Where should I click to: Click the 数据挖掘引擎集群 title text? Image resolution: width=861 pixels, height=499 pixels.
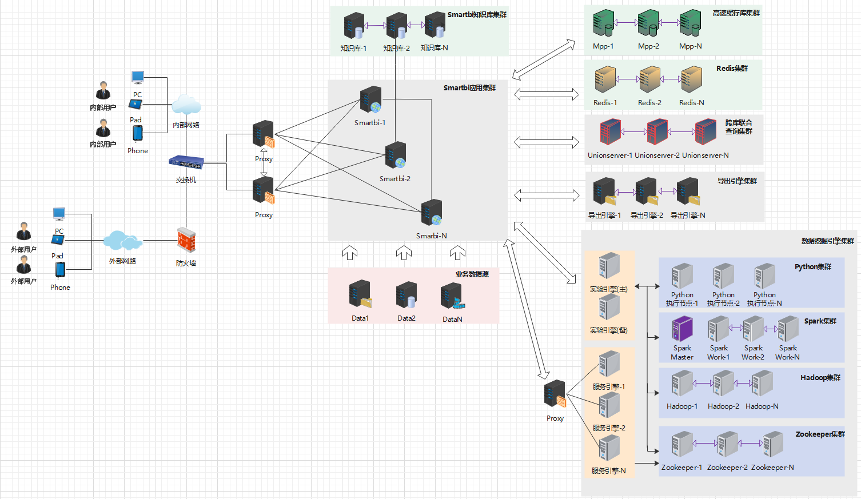(x=827, y=241)
